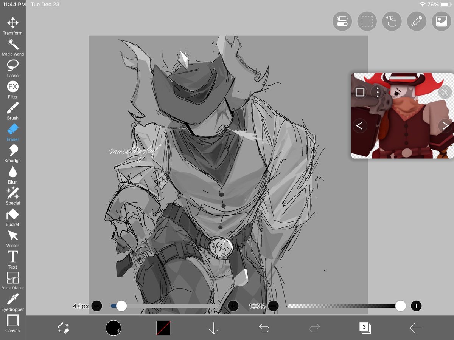The image size is (454, 340).
Task: Close the reference image window
Action: pyautogui.click(x=445, y=91)
